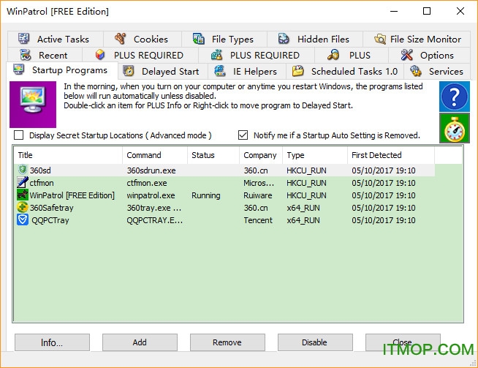This screenshot has height=368, width=478.
Task: Go to the Services tab
Action: point(437,71)
